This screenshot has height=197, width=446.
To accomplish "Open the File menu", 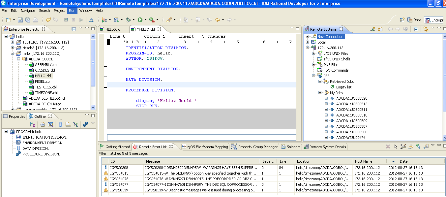I will pyautogui.click(x=4, y=11).
